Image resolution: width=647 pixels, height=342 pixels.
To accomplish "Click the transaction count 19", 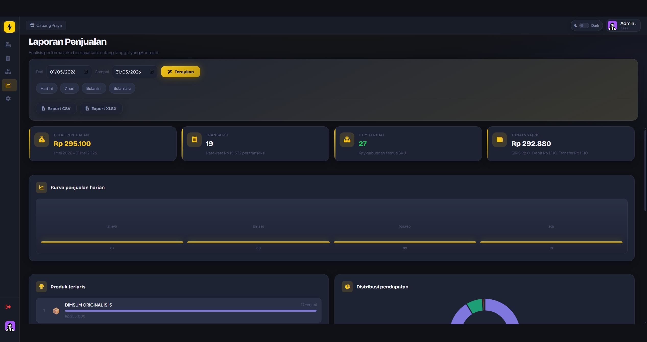I will 209,144.
